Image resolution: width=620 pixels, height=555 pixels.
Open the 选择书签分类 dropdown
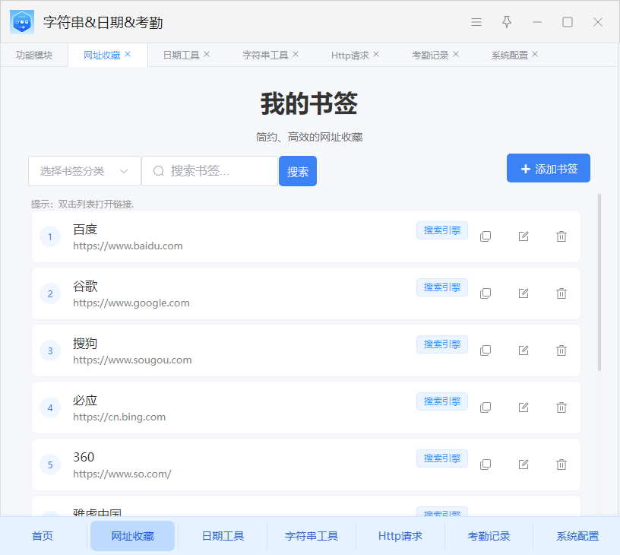coord(84,171)
